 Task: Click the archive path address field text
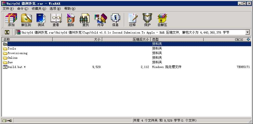[x=125, y=32]
